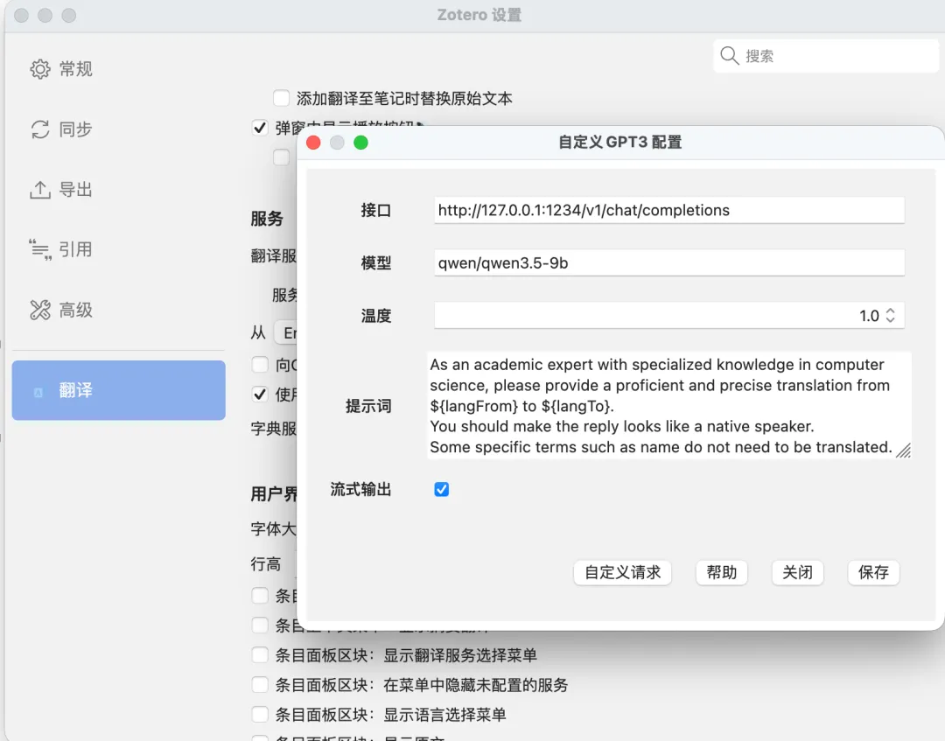
Task: Select the 翻译 translate pane in sidebar
Action: pos(119,390)
